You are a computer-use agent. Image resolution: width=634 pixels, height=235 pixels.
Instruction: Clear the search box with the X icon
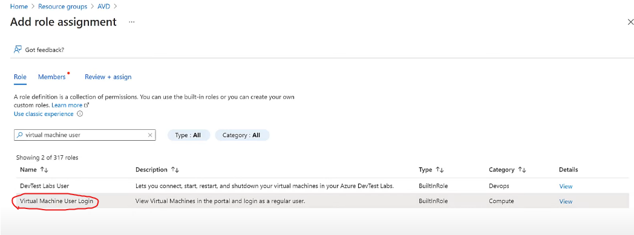[150, 135]
